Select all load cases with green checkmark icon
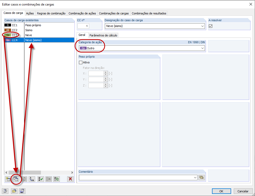This screenshot has height=196, width=255. pos(41,179)
